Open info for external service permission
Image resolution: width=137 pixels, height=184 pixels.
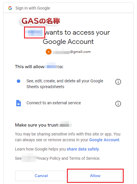click(x=118, y=104)
